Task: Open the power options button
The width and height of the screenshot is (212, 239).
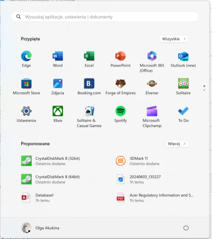Action: click(186, 228)
